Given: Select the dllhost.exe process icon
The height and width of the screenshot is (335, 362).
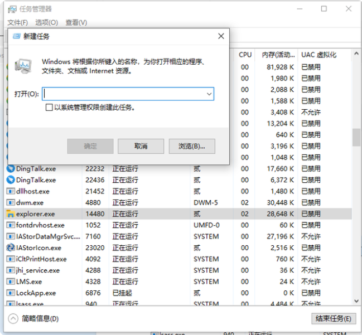Looking at the screenshot, I should (11, 191).
